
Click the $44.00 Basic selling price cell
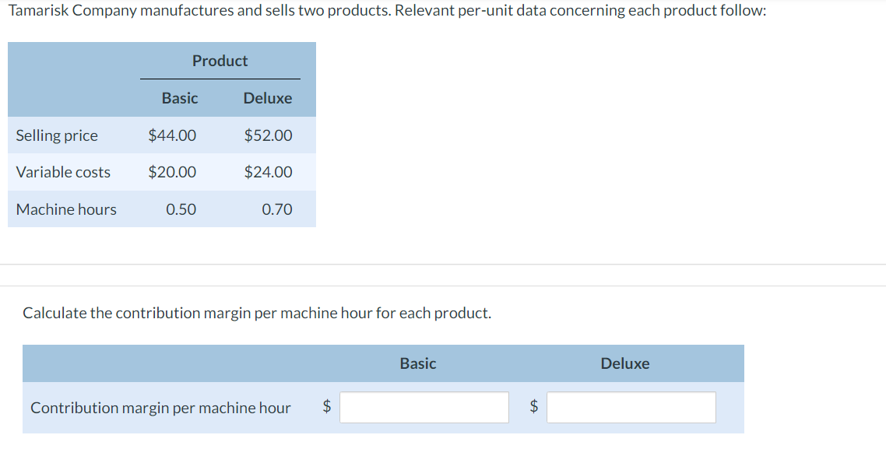pos(172,135)
